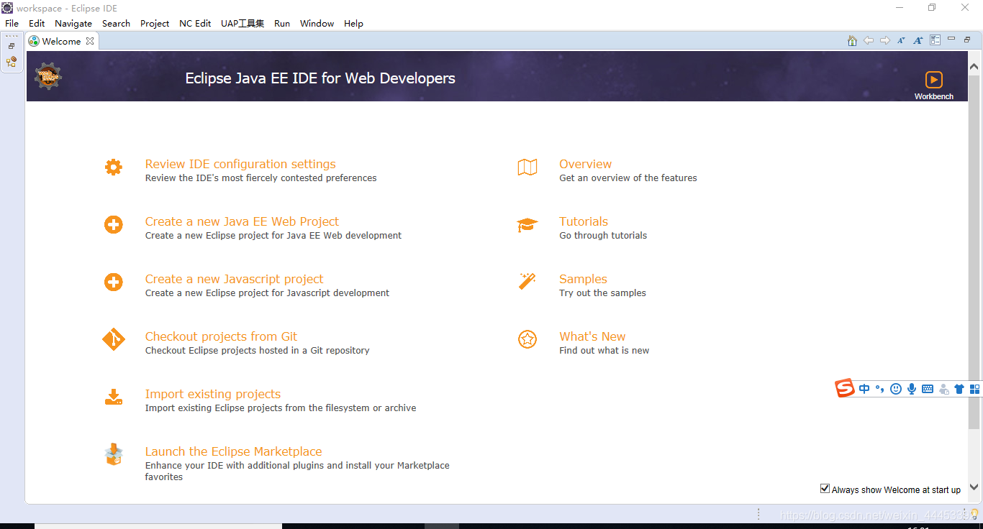This screenshot has height=529, width=983.
Task: Open Create a new Javascript project link
Action: click(234, 279)
